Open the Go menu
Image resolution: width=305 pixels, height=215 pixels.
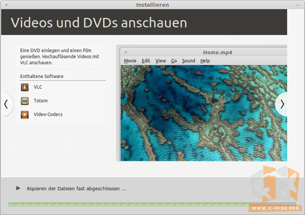[x=174, y=61]
